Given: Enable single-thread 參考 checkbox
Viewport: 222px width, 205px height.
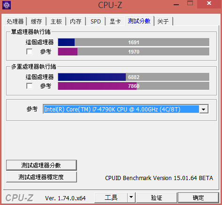Looking at the screenshot, I should pos(30,52).
